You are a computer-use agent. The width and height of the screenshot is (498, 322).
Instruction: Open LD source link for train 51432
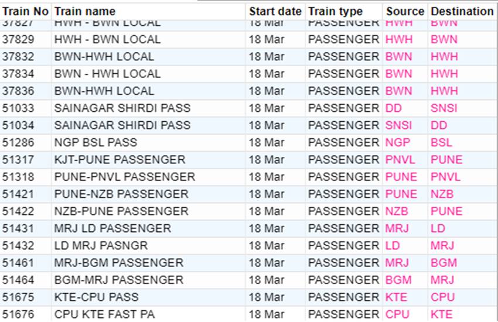393,245
